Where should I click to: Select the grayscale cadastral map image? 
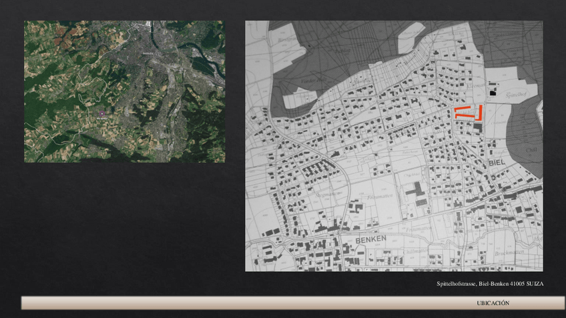(x=394, y=146)
